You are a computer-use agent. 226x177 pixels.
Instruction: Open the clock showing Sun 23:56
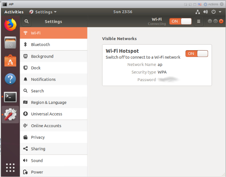coord(123,12)
